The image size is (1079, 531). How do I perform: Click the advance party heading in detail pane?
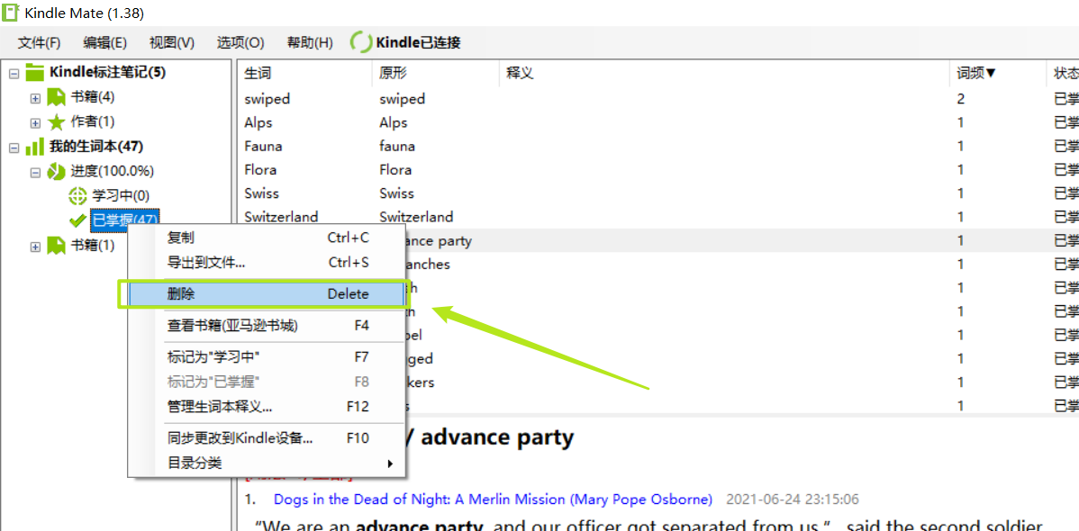[x=497, y=437]
